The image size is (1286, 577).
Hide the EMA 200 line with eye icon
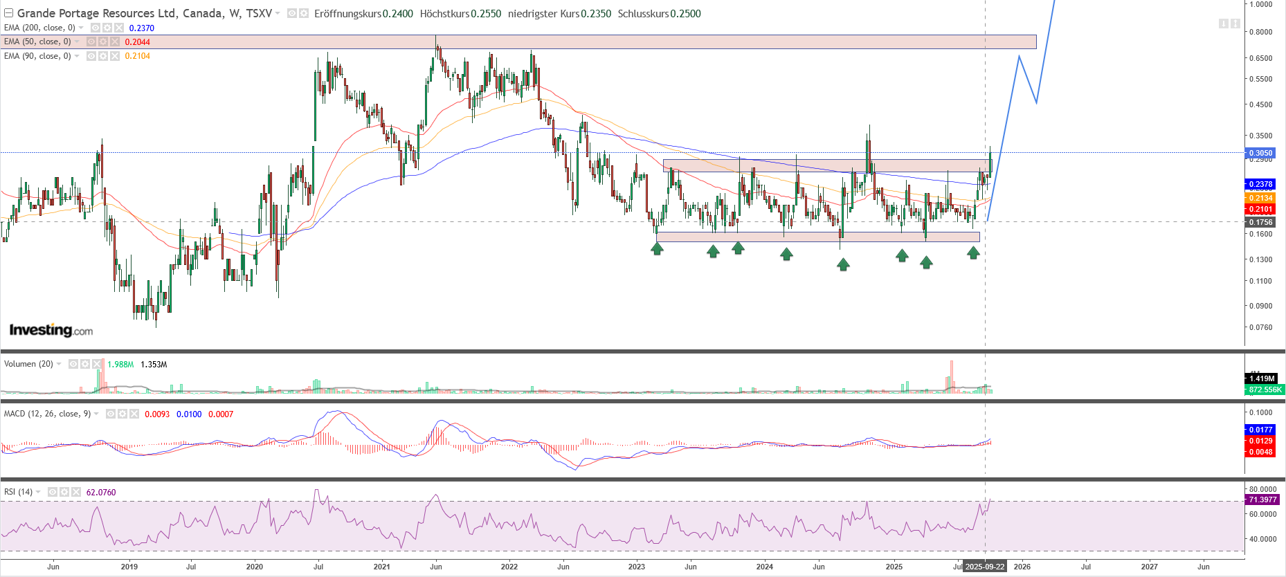coord(96,28)
